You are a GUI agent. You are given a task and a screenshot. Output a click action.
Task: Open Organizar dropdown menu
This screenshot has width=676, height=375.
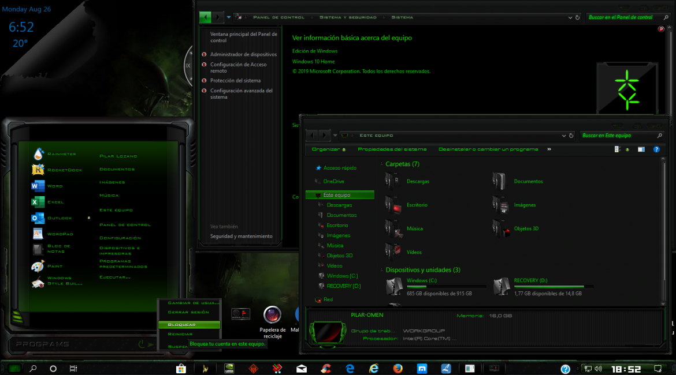coord(329,149)
